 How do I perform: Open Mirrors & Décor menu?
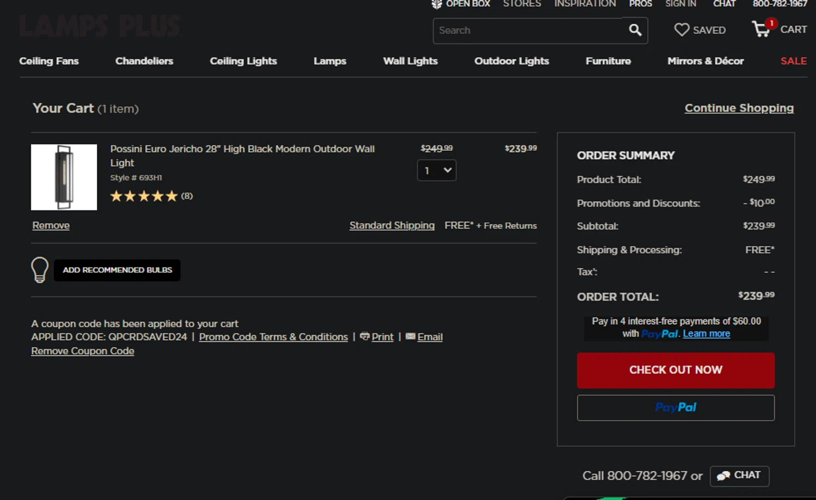[x=706, y=61]
